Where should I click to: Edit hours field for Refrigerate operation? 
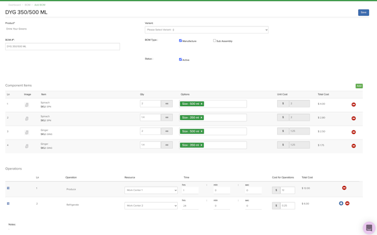190,205
